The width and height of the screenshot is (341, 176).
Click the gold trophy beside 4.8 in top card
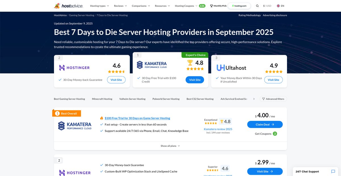(x=190, y=62)
